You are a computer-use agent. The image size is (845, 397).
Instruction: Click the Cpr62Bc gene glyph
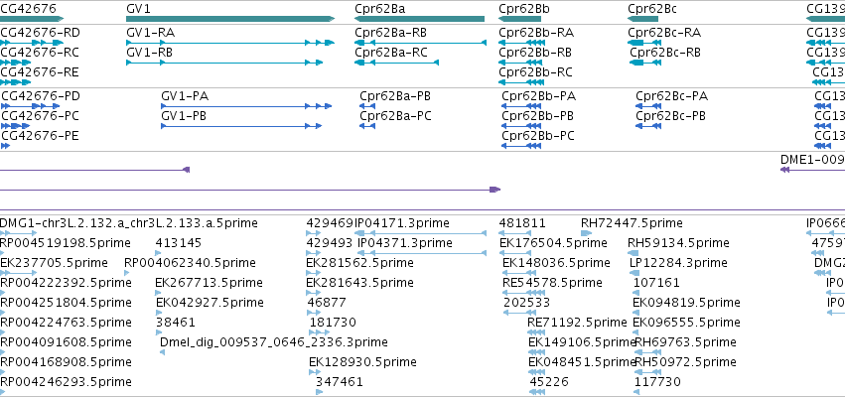pos(642,19)
